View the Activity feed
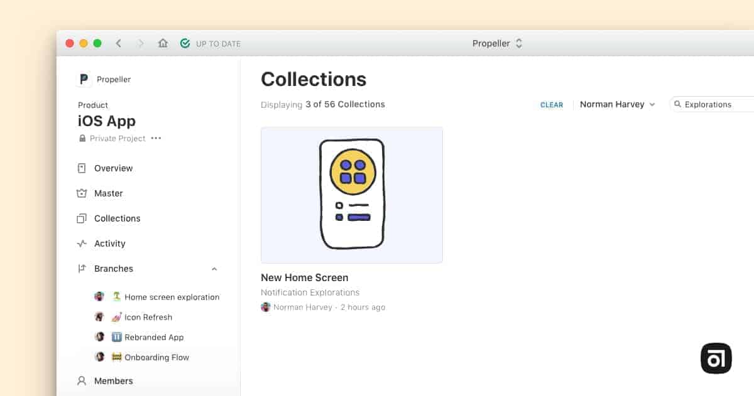Image resolution: width=754 pixels, height=396 pixels. coord(110,243)
